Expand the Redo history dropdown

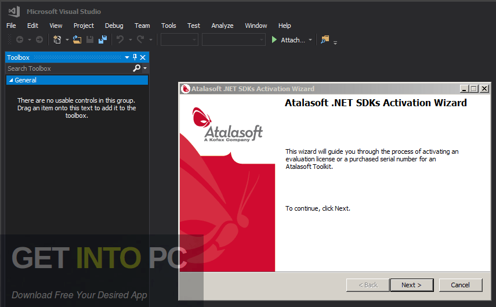[x=151, y=40]
